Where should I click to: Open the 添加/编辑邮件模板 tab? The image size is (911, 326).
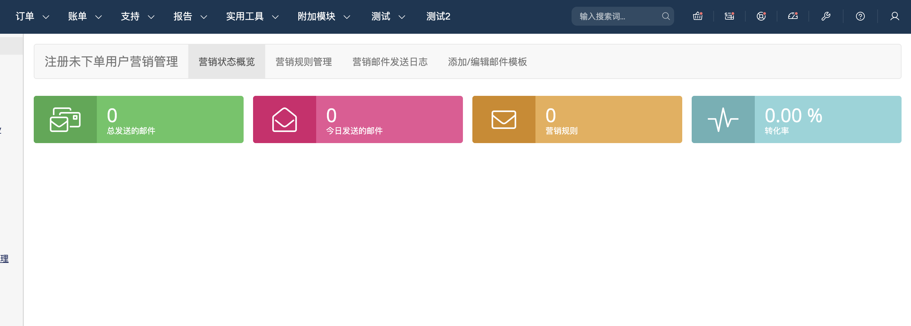[x=487, y=62]
